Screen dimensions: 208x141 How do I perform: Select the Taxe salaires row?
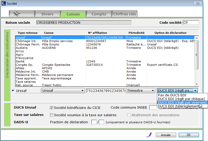105,82
